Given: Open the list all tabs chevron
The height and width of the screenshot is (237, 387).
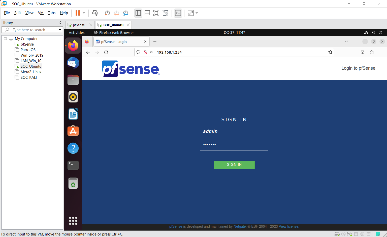Looking at the screenshot, I should (346, 42).
